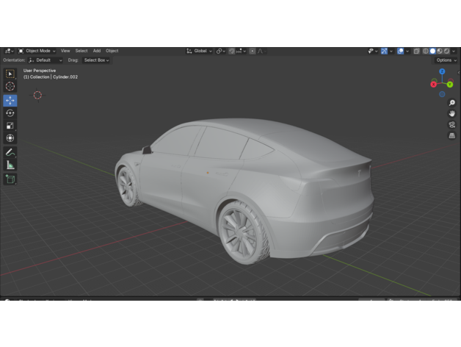Open the Global transform orientation dropdown

click(x=198, y=51)
